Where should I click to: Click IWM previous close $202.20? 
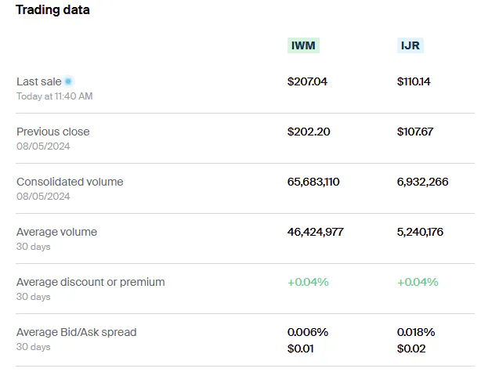click(309, 132)
